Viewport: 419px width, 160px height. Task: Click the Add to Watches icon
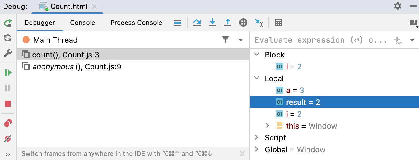pyautogui.click(x=397, y=41)
